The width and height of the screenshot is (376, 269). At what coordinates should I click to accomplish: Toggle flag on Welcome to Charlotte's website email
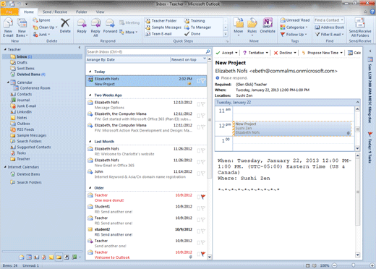coord(203,150)
